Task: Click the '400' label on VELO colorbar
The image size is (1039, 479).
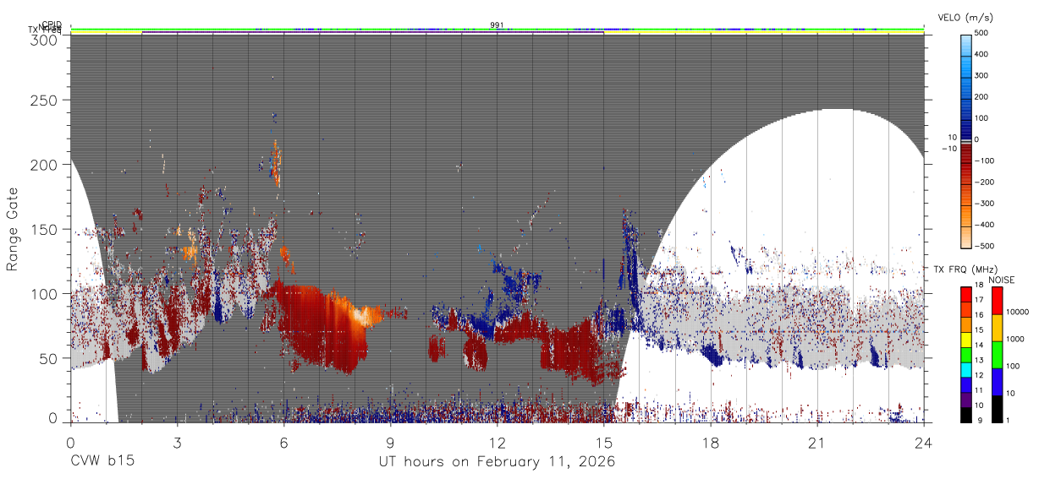Action: [982, 55]
